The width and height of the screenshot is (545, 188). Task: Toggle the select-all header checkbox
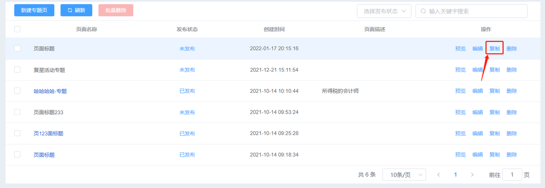click(17, 29)
